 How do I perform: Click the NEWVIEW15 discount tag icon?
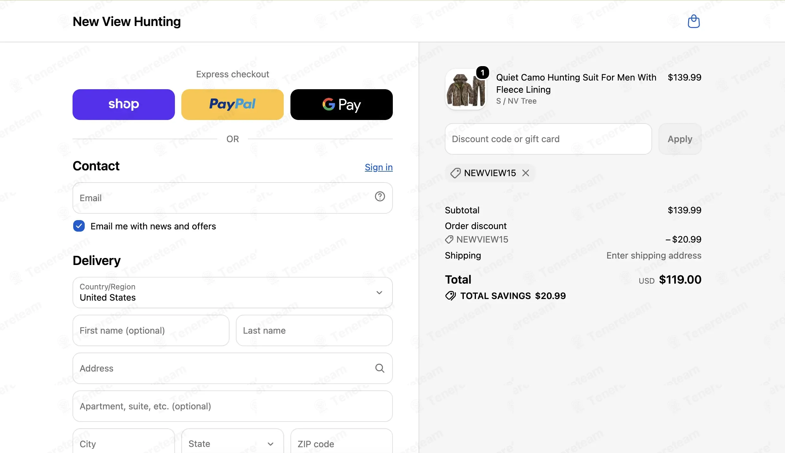pyautogui.click(x=455, y=173)
